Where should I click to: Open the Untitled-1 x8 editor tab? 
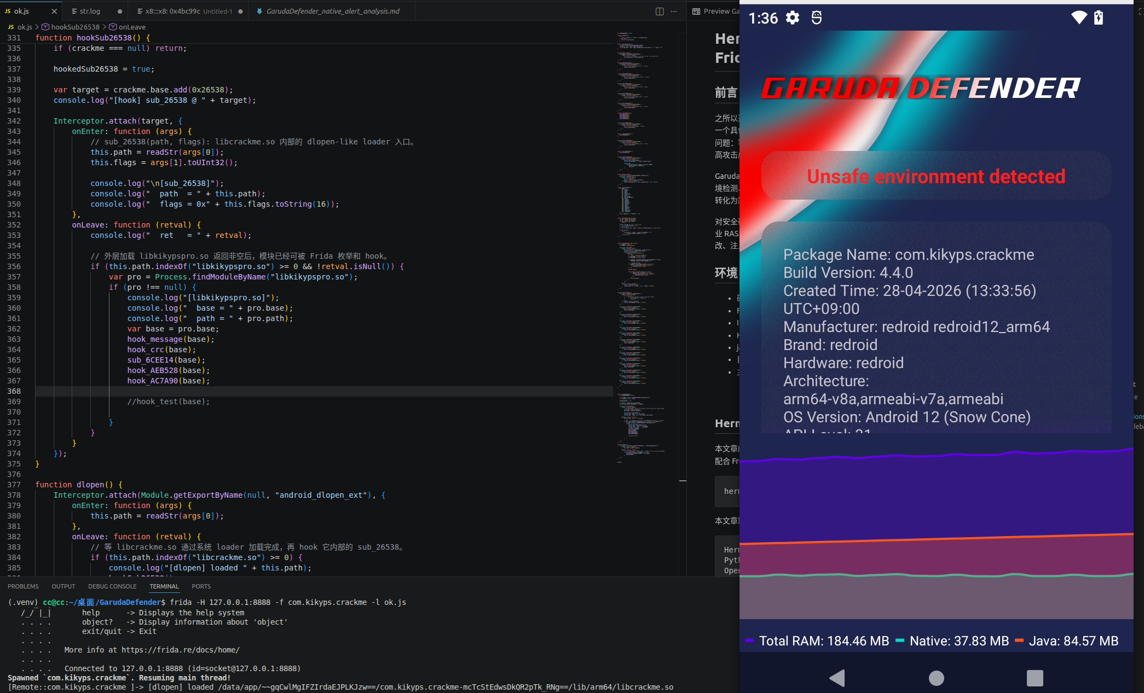188,11
